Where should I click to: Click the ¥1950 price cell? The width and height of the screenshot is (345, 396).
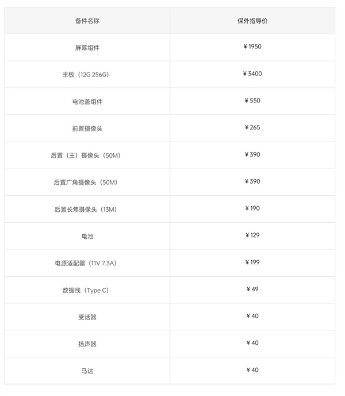[x=252, y=47]
